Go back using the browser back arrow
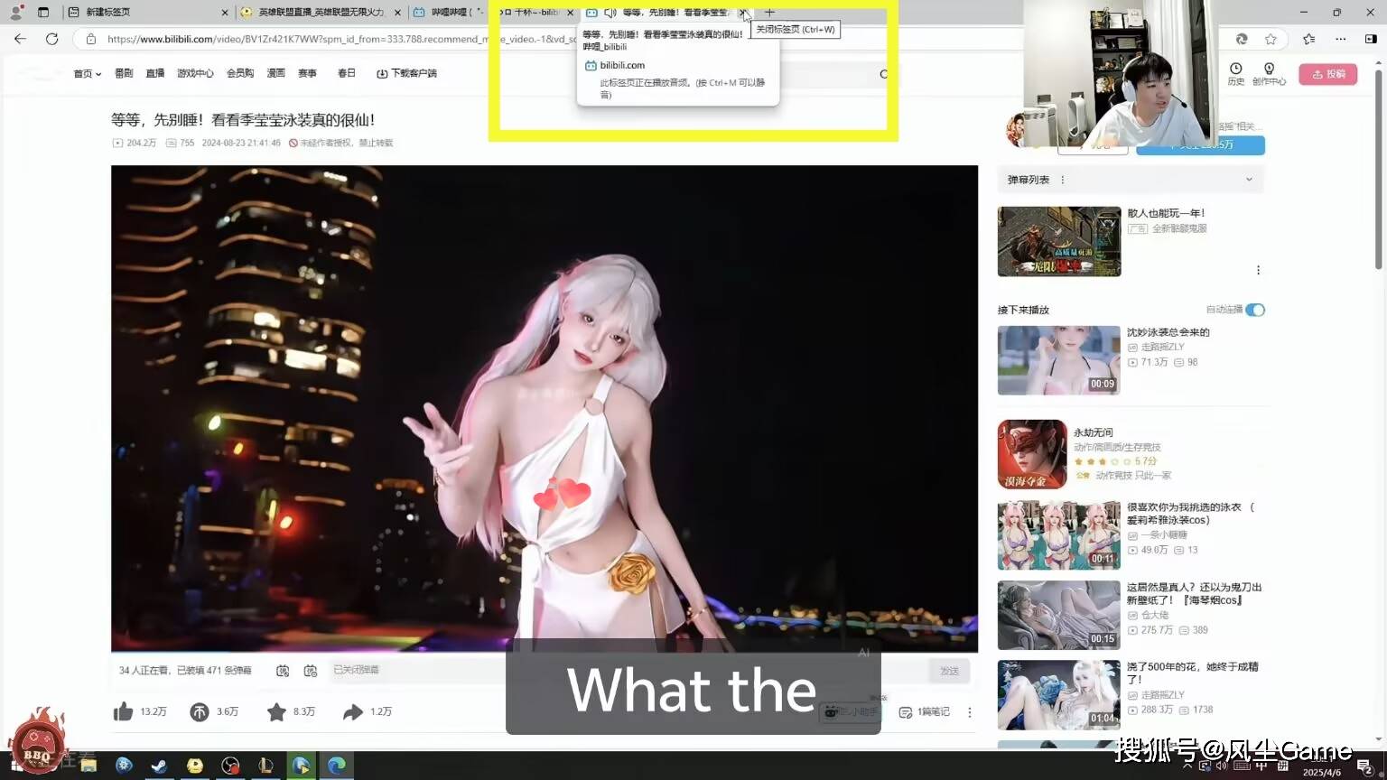The height and width of the screenshot is (780, 1387). (x=20, y=39)
